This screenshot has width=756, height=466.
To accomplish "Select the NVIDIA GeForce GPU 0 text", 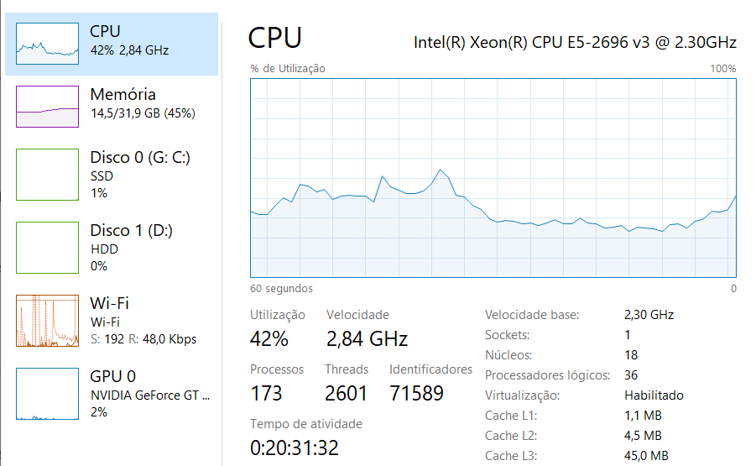I will pos(150,395).
